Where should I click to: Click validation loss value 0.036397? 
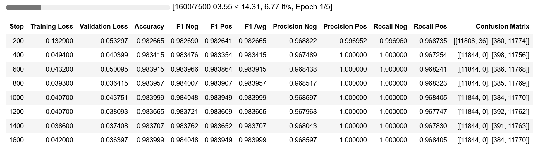click(x=114, y=140)
